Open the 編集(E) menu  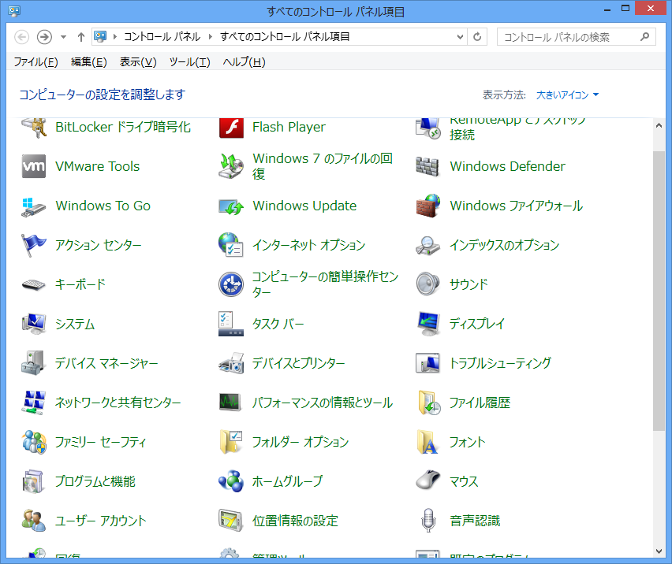tap(88, 62)
